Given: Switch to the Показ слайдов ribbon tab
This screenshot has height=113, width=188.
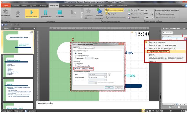Looking at the screenshot, I should click(x=67, y=5).
